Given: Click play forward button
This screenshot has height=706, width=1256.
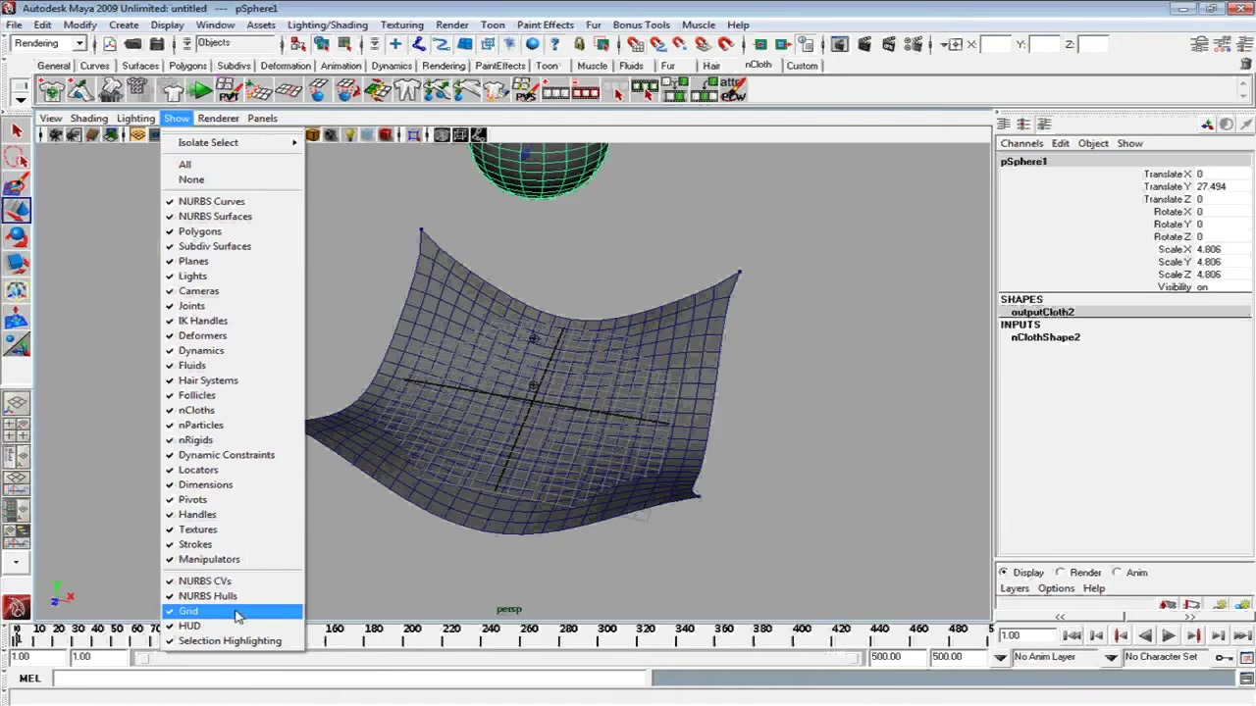Looking at the screenshot, I should (1168, 636).
